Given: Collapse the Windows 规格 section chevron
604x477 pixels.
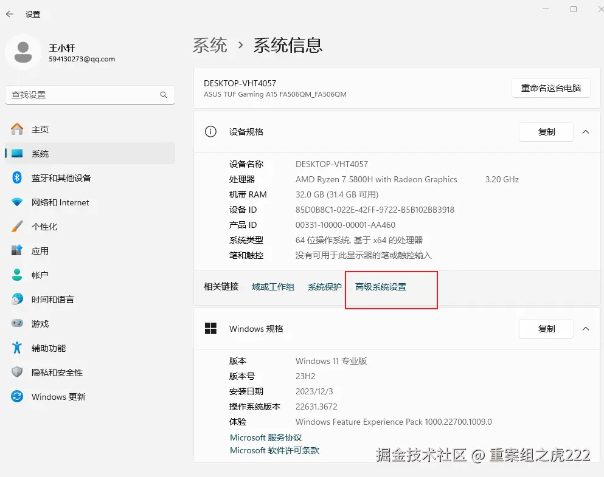Looking at the screenshot, I should (586, 329).
